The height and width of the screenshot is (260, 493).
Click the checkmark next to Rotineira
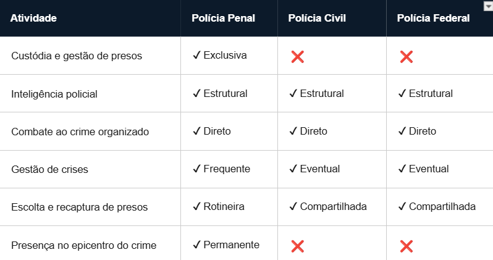[x=196, y=206]
